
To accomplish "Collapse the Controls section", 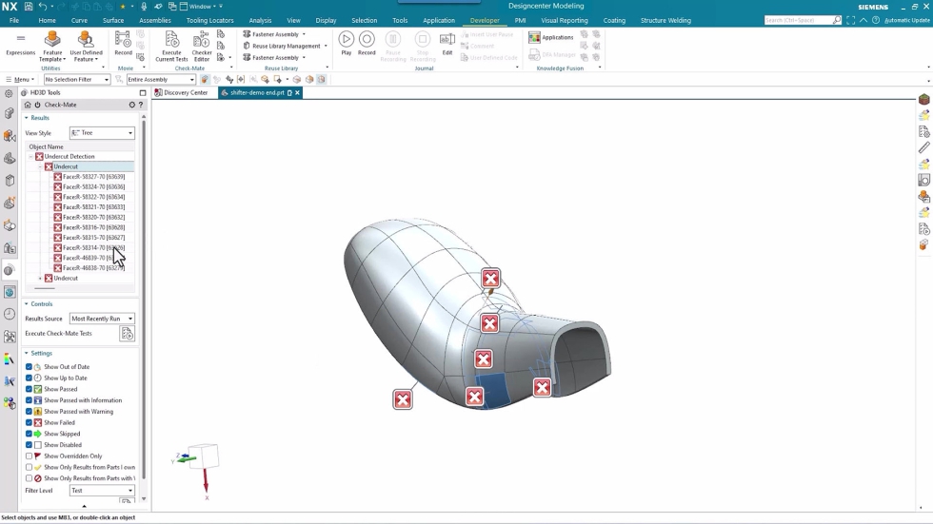I will [27, 304].
